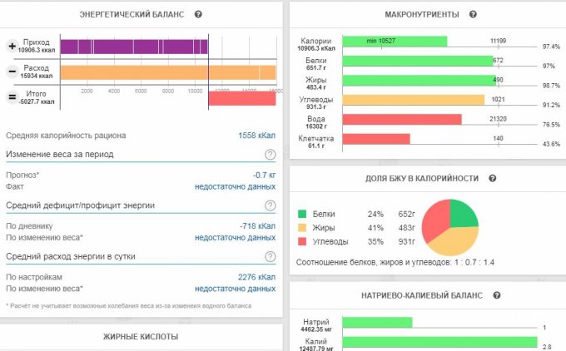Viewport: 566px width, 351px height.
Task: Click the forecast value -0.7 кг
Action: pyautogui.click(x=264, y=175)
